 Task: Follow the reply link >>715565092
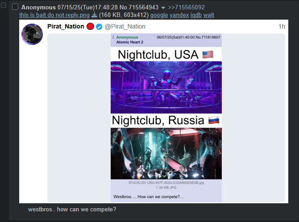[186, 7]
